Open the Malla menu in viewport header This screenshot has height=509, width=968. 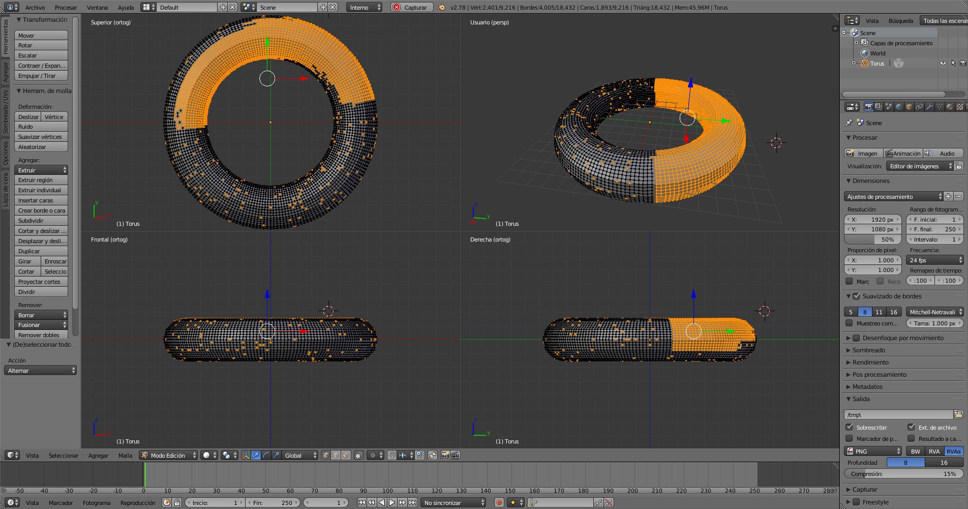pos(125,456)
